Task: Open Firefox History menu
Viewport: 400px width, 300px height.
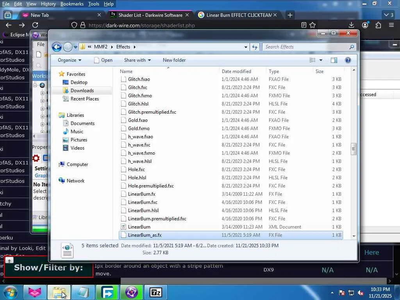Action: click(x=48, y=4)
